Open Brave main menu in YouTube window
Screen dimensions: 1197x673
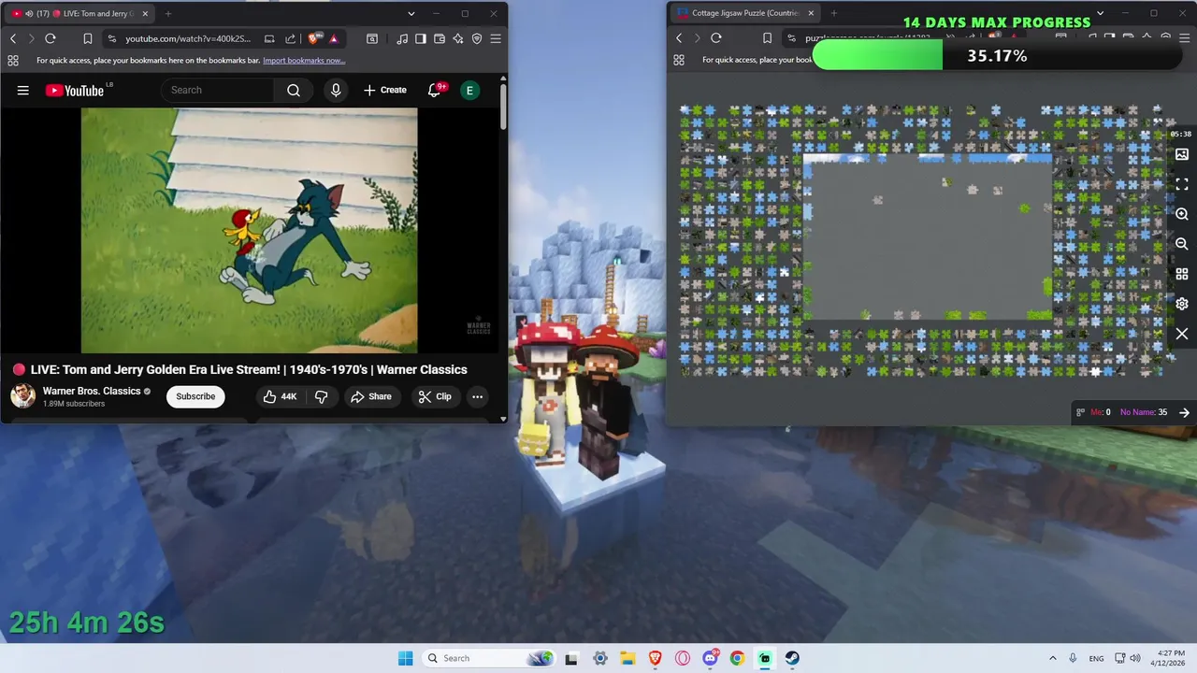[x=496, y=38]
